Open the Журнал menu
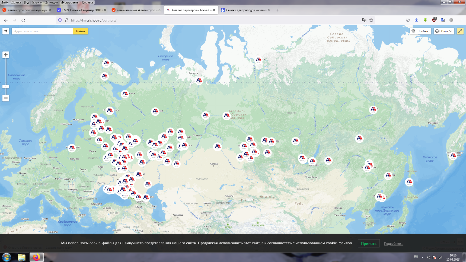This screenshot has width=466, height=262. (37, 2)
